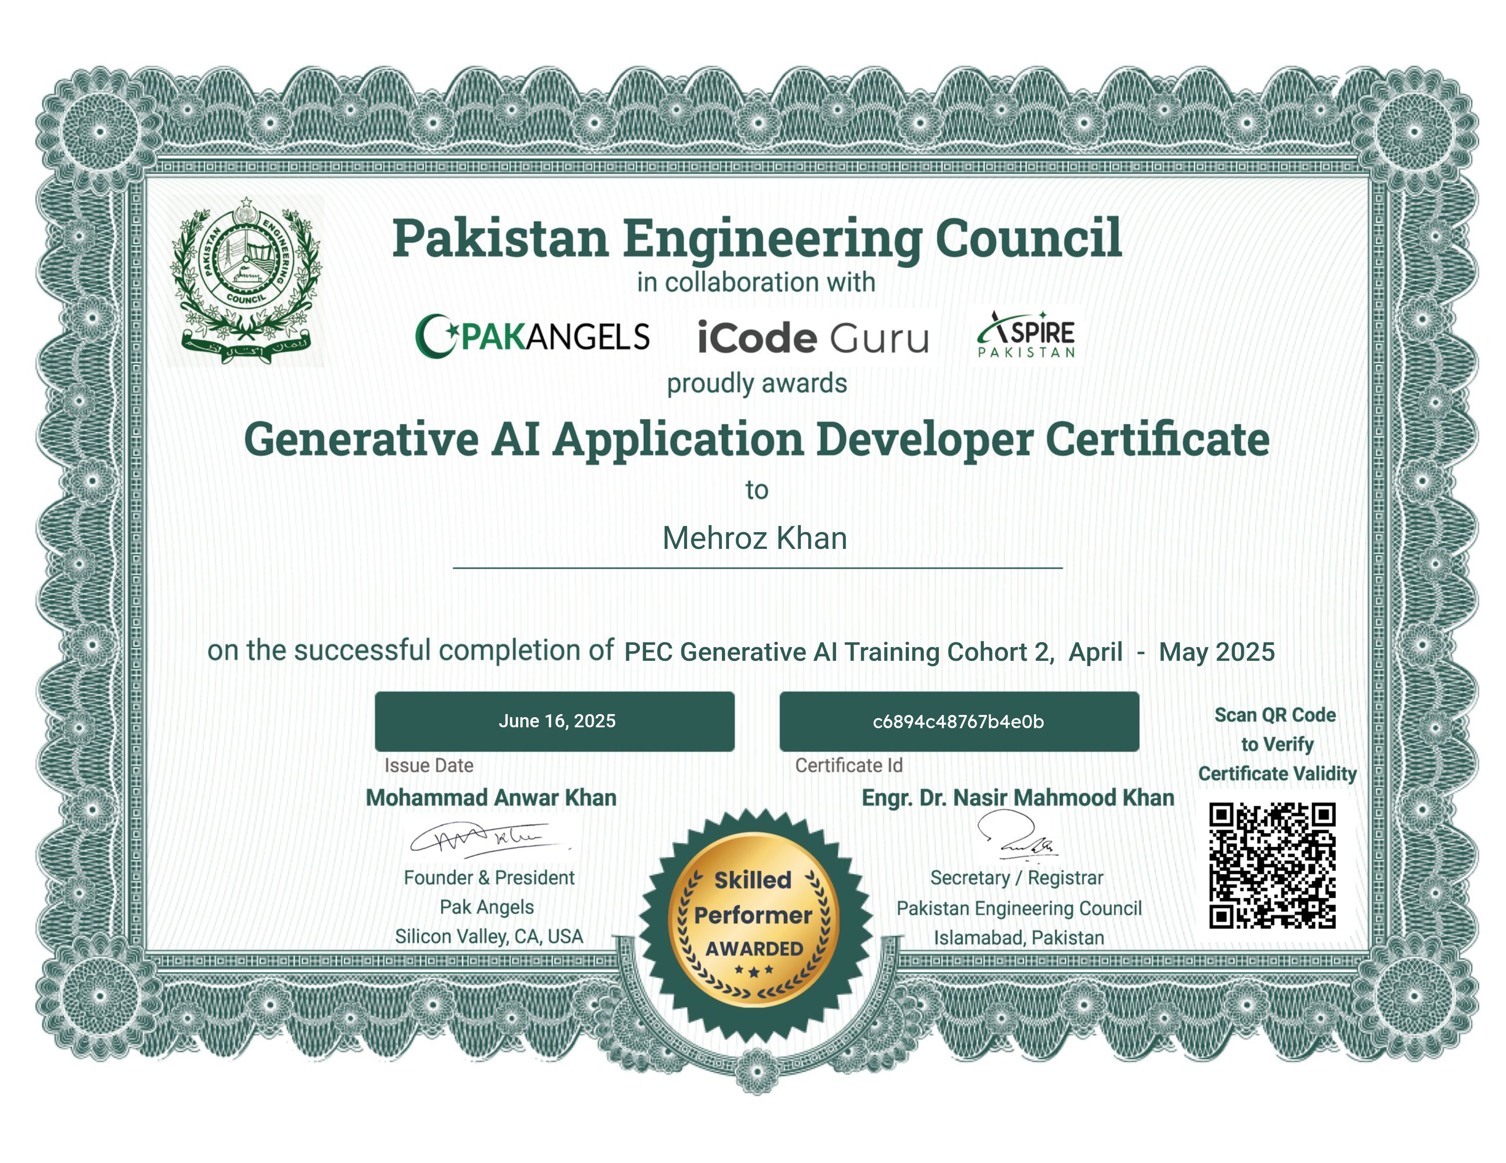
Task: Click Nasir Mahmood Khan's signature
Action: pos(1016,836)
